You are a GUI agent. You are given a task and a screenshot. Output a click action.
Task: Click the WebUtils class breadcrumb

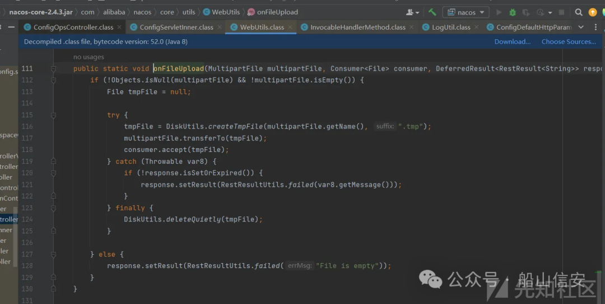(226, 12)
